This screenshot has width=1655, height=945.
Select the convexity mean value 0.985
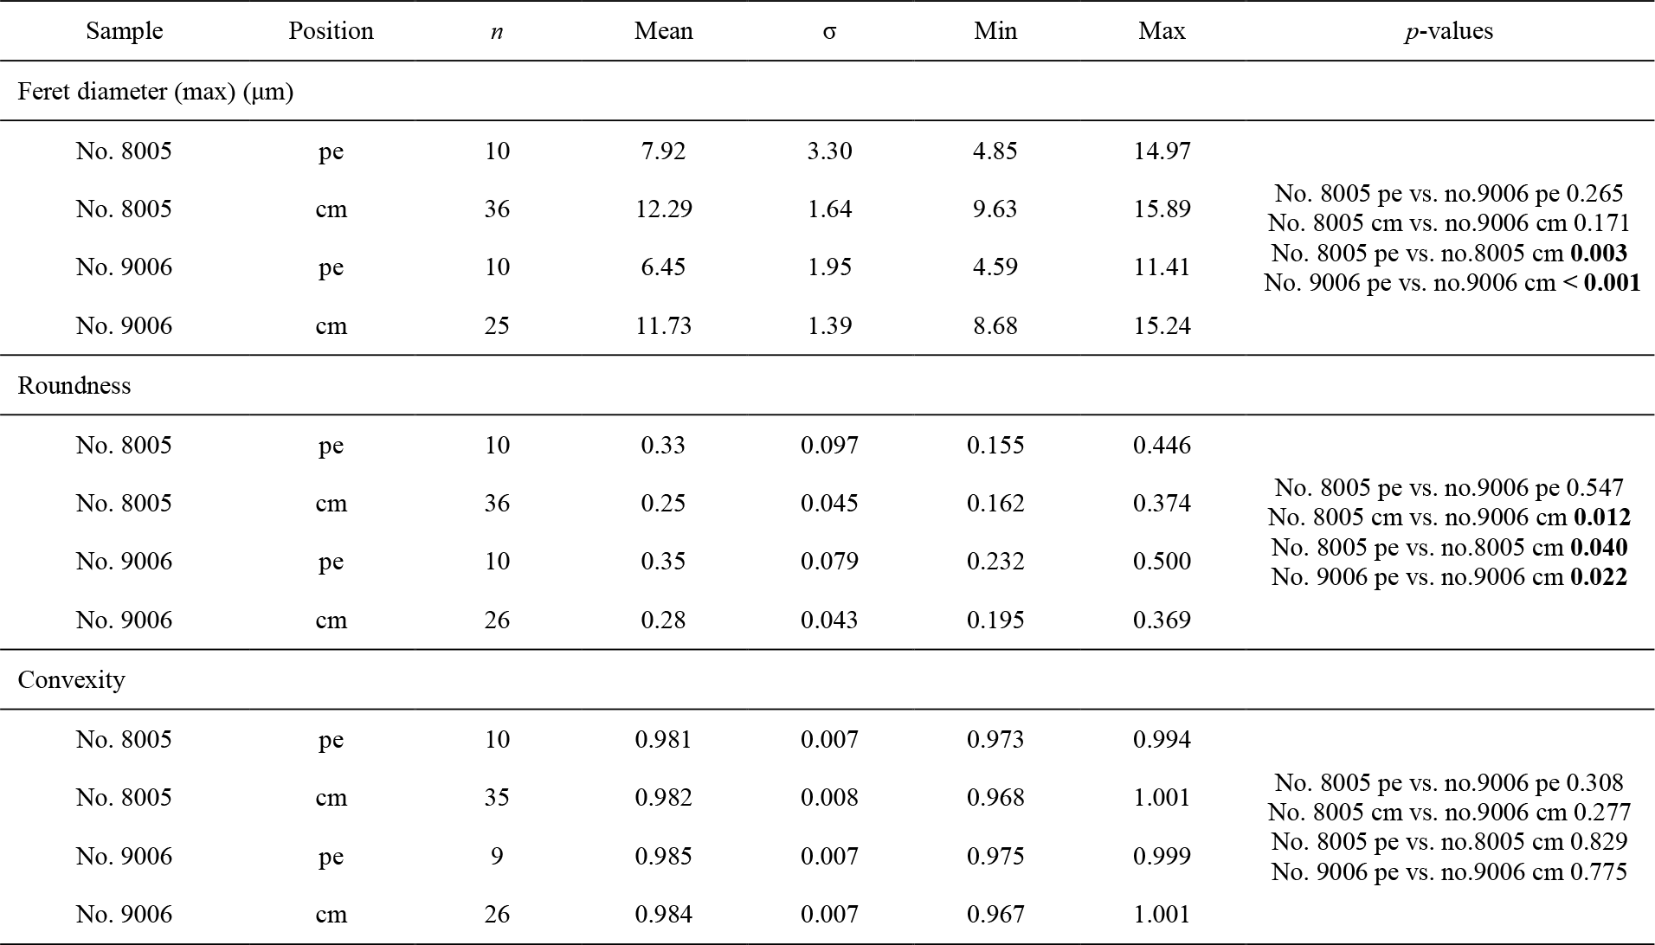point(663,857)
